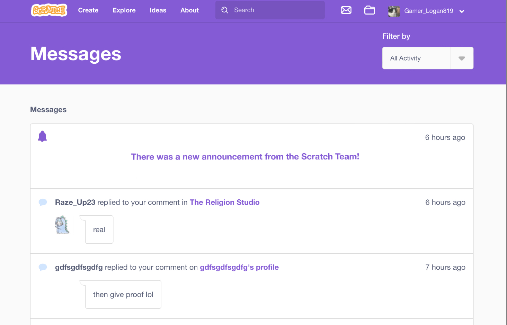
Task: Open the Ideas page
Action: pos(158,10)
